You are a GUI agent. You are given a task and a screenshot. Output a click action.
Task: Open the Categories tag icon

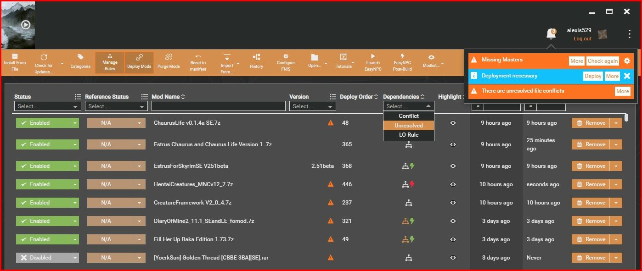(80, 57)
